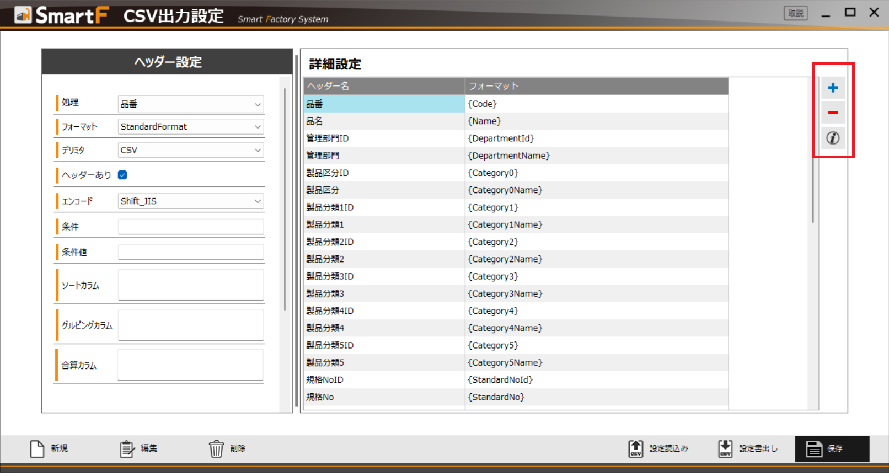Screen dimensions: 889x476
Task: Expand the フォーマット dropdown showing StandardFormat
Action: coord(190,127)
